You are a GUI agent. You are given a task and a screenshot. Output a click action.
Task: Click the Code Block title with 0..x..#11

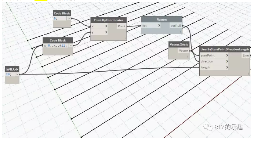58,40
